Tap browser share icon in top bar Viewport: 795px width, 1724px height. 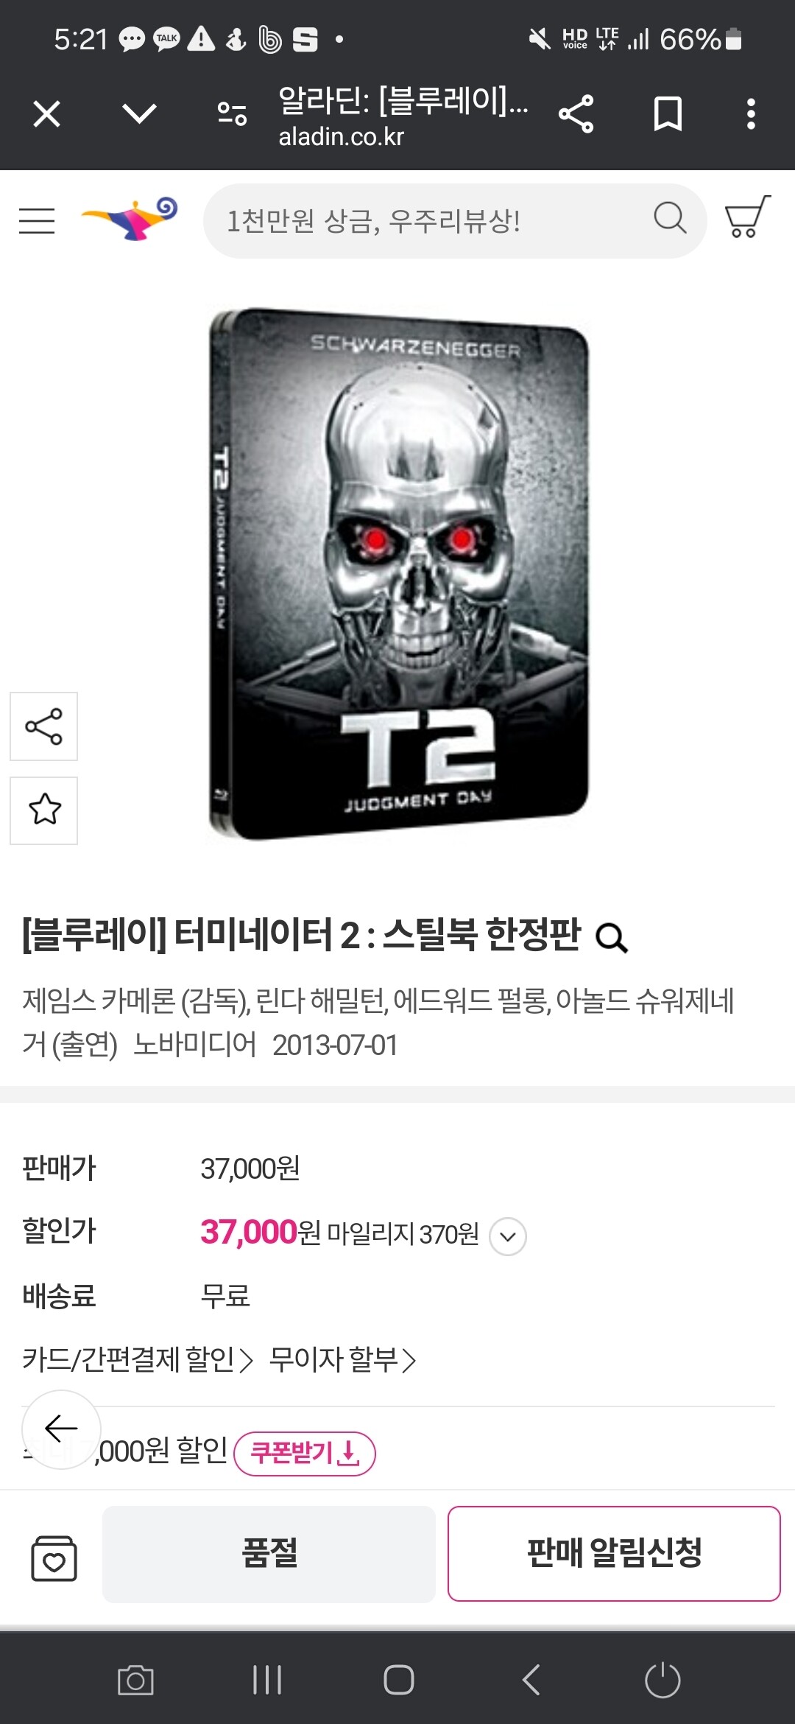576,114
